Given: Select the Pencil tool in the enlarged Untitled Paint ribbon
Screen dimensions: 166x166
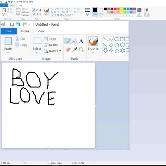Looking at the screenshot, I should (x=68, y=41).
